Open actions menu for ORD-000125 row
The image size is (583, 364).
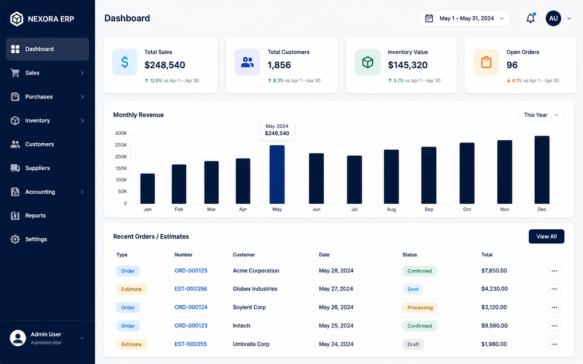point(554,271)
